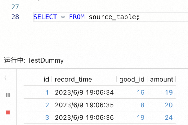The height and width of the screenshot is (125, 188).
Task: Select the id cell with value 1
Action: point(47,92)
